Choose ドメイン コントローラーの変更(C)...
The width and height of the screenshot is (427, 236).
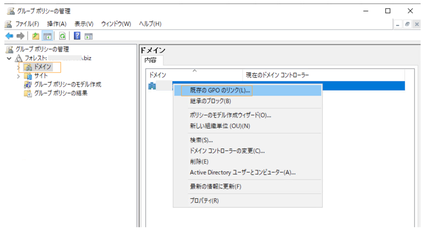tap(248, 151)
